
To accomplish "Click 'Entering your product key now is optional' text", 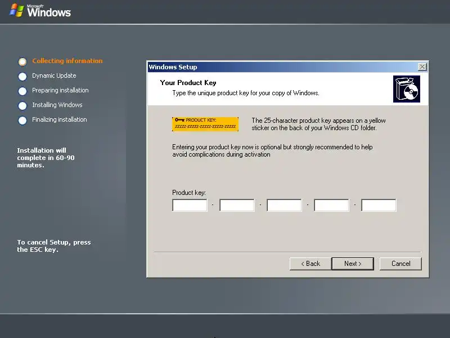I will [272, 150].
